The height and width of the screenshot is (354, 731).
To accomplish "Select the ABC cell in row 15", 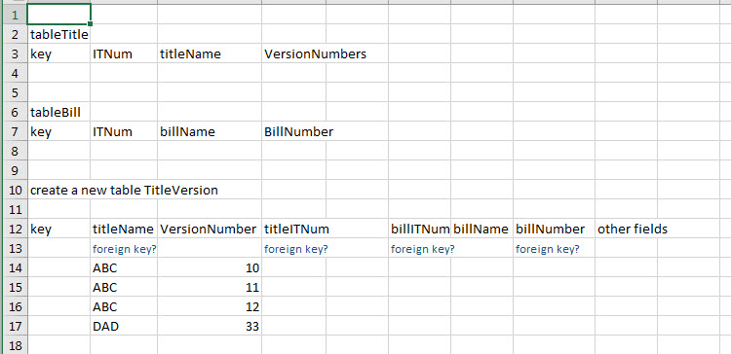I will 124,288.
